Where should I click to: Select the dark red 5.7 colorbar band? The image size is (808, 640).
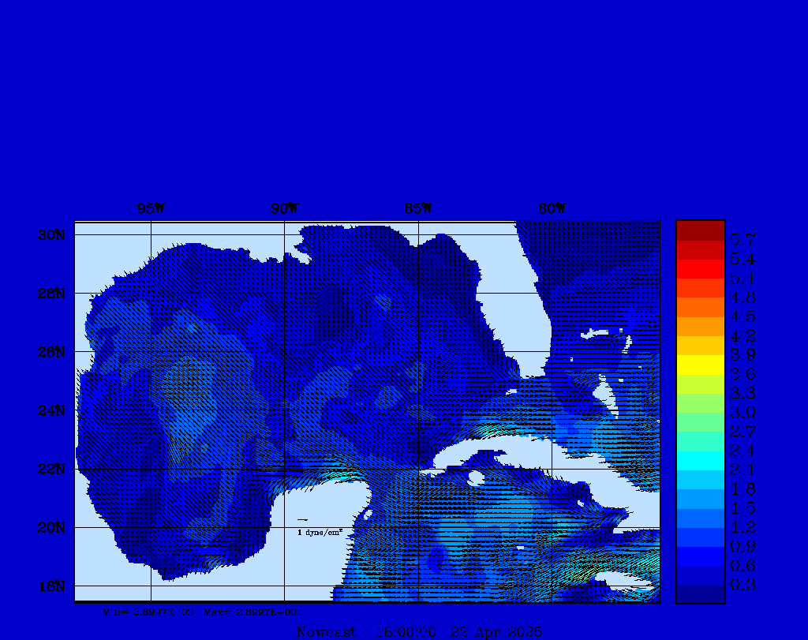coord(700,230)
